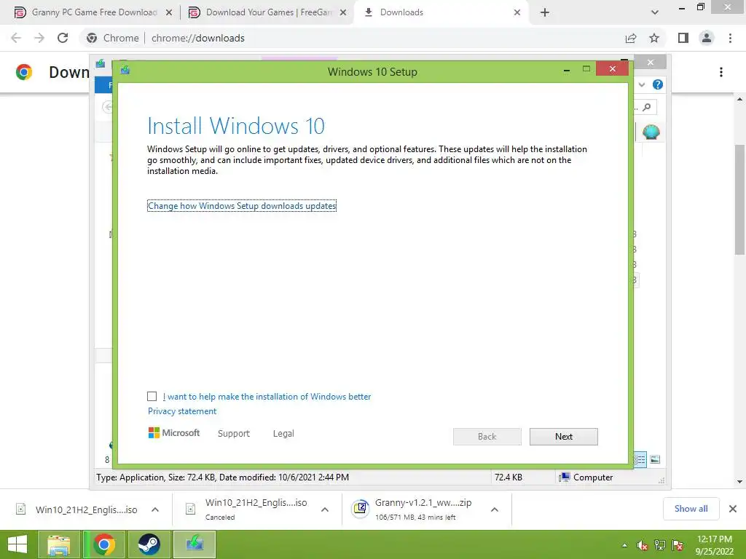Click the Action Center flag tray icon
The image size is (746, 559).
click(x=678, y=545)
